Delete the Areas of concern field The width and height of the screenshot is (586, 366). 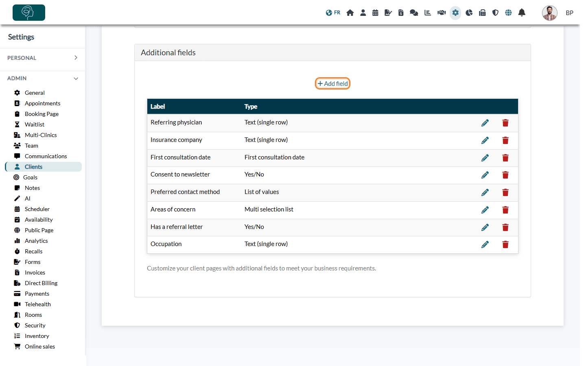(x=505, y=210)
